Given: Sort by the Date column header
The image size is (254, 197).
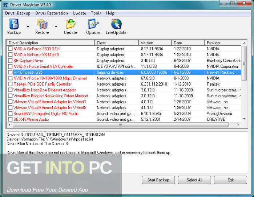Looking at the screenshot, I should (188, 43).
